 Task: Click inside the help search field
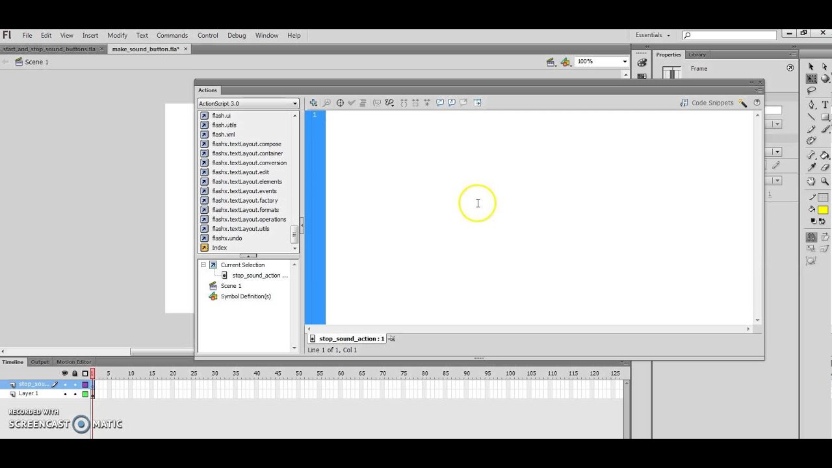pos(729,35)
